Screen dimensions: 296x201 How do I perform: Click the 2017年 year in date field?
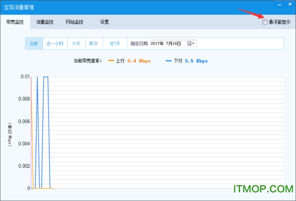(x=157, y=44)
